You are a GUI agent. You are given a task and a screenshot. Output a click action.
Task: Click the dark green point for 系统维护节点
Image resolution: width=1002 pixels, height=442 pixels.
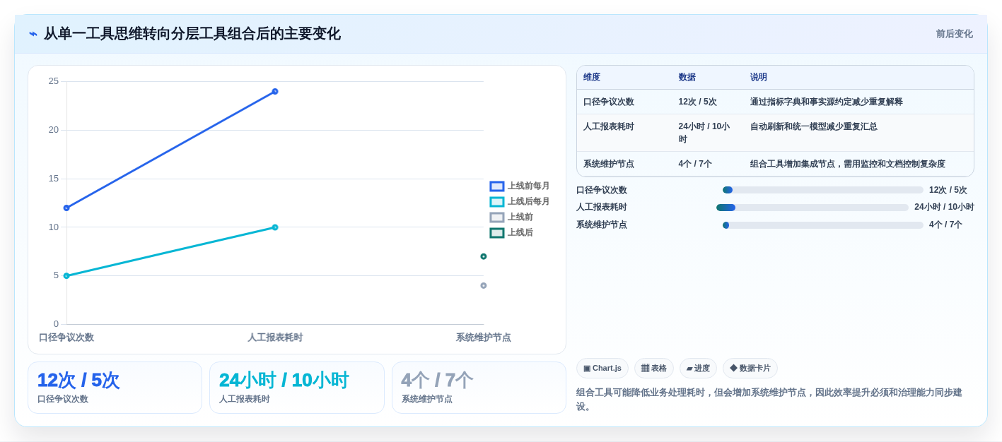click(484, 256)
